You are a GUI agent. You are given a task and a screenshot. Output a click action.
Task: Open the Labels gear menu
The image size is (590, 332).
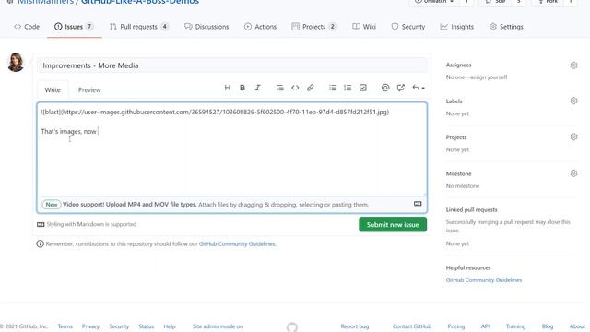coord(573,101)
